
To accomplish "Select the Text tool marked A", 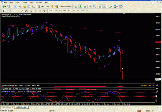I will tap(35, 11).
